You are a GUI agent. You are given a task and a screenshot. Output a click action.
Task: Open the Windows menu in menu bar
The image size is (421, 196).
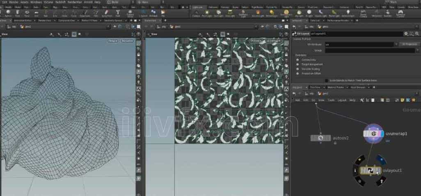36,2
